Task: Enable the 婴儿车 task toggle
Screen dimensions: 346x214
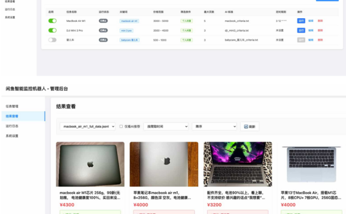Action: click(x=52, y=40)
